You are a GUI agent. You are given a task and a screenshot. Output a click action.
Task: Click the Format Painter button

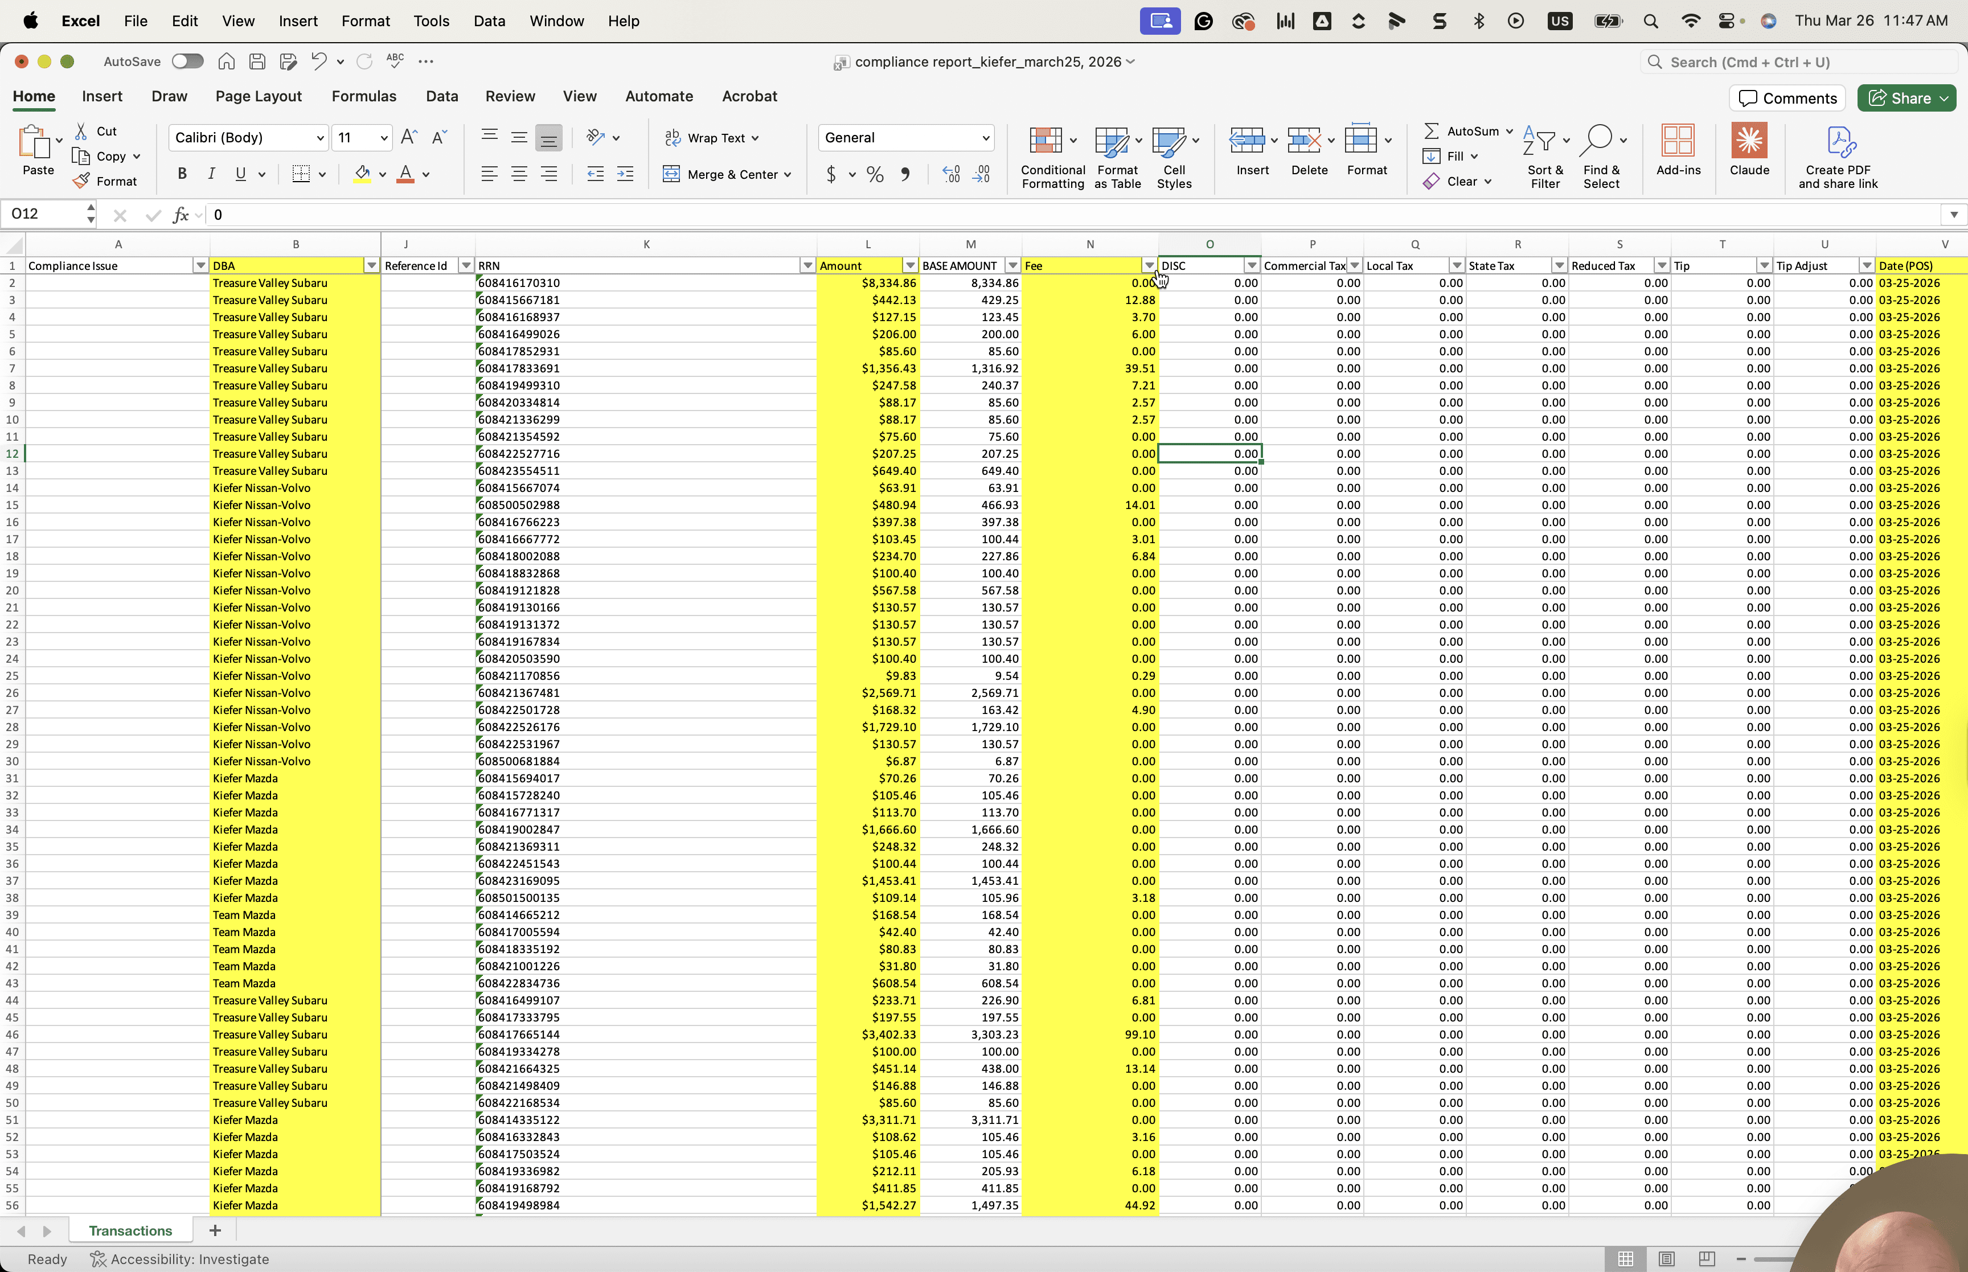coord(105,181)
